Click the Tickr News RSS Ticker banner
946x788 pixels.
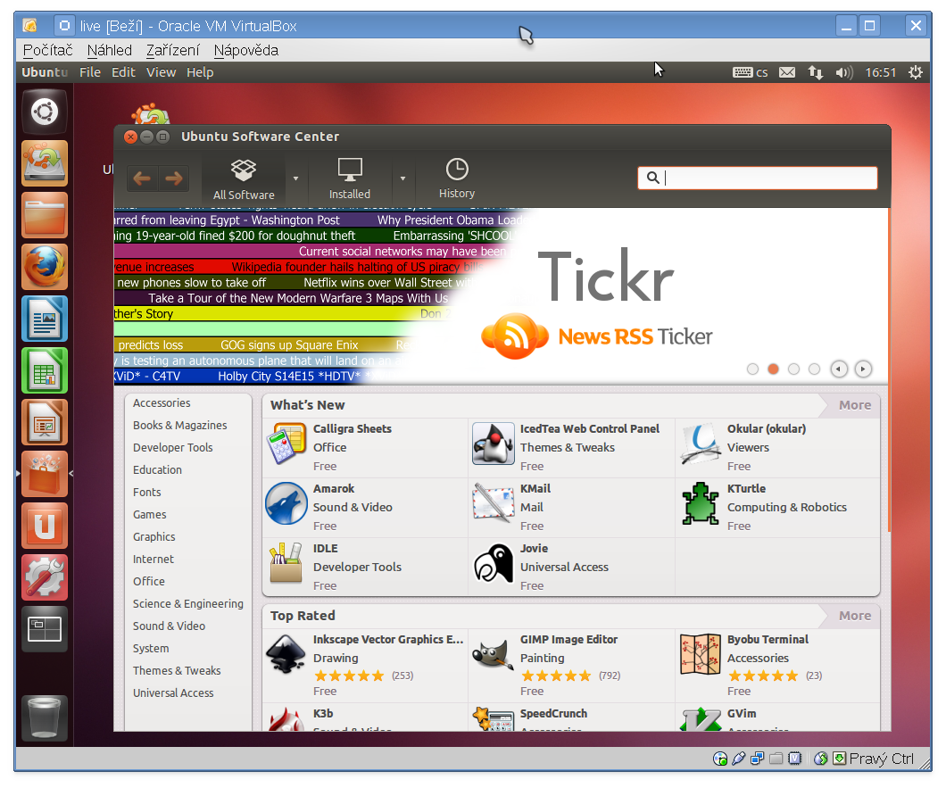click(501, 295)
